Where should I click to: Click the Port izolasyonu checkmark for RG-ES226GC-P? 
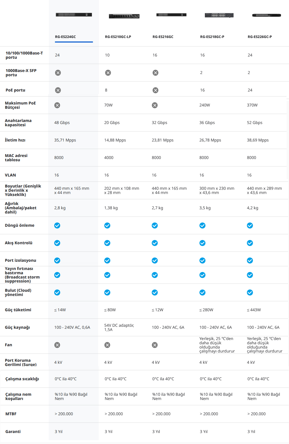[x=250, y=260]
